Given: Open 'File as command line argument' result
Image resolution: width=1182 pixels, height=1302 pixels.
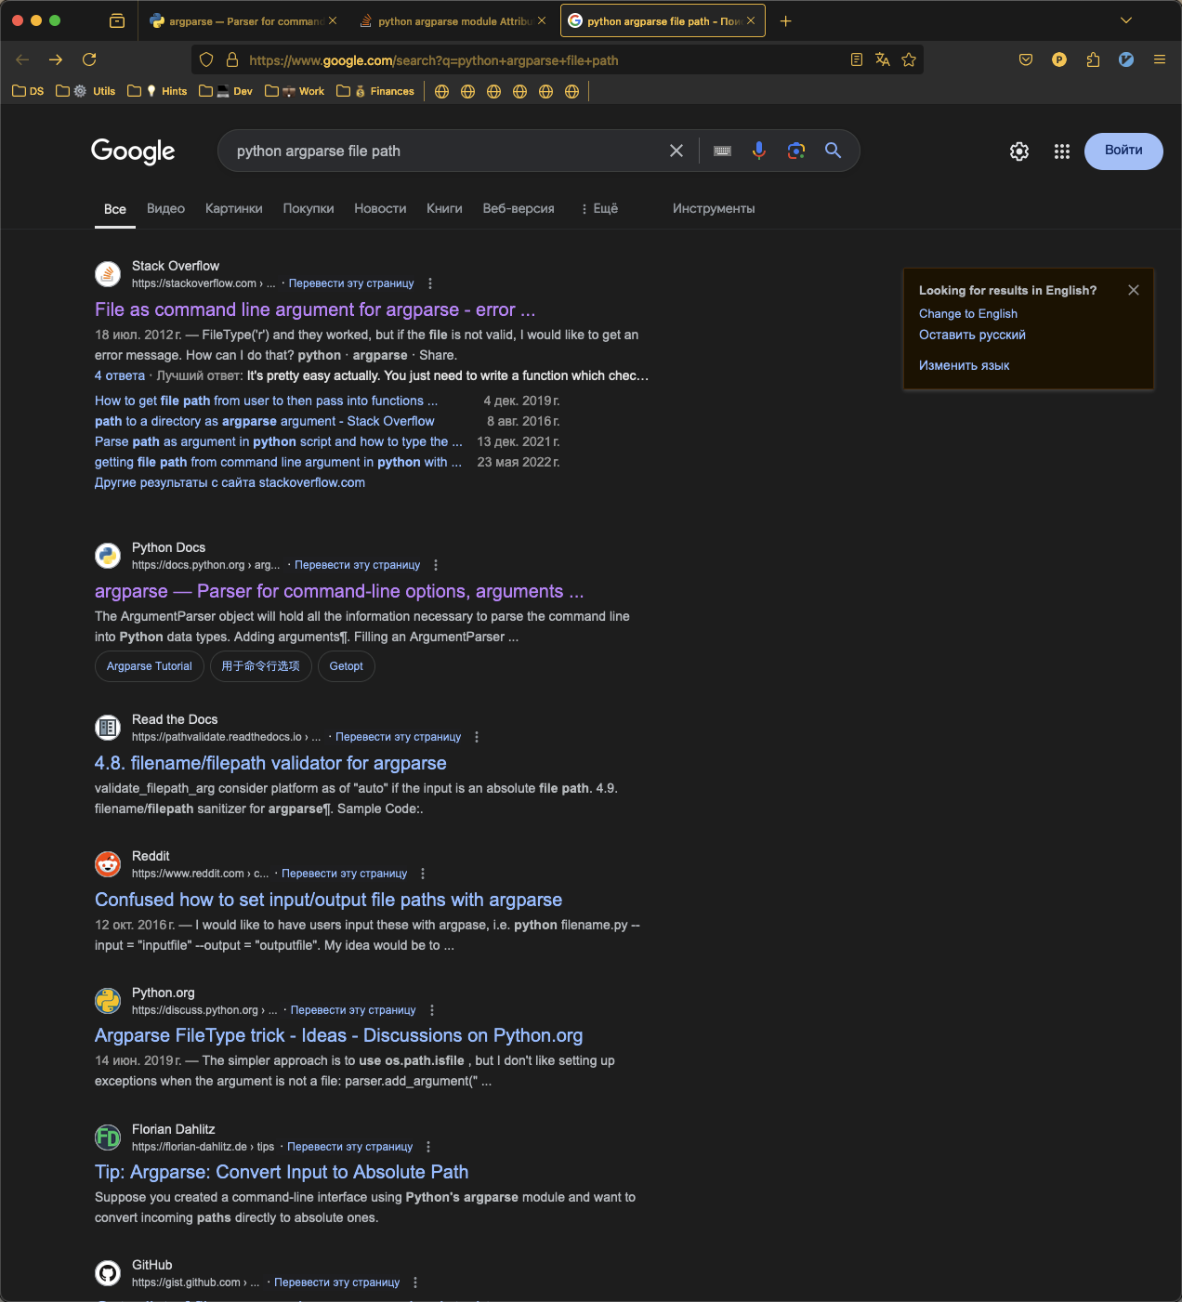Looking at the screenshot, I should click(315, 309).
